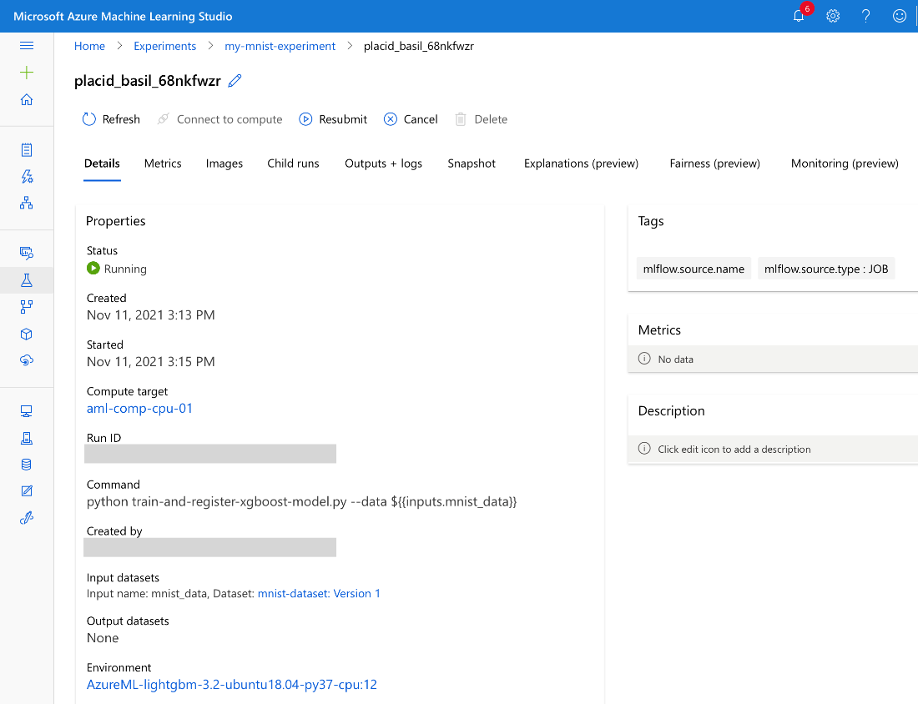Screen dimensions: 918x704
Task: Click the 'Input name: mnist_data, Dataset:' text
Action: point(170,593)
